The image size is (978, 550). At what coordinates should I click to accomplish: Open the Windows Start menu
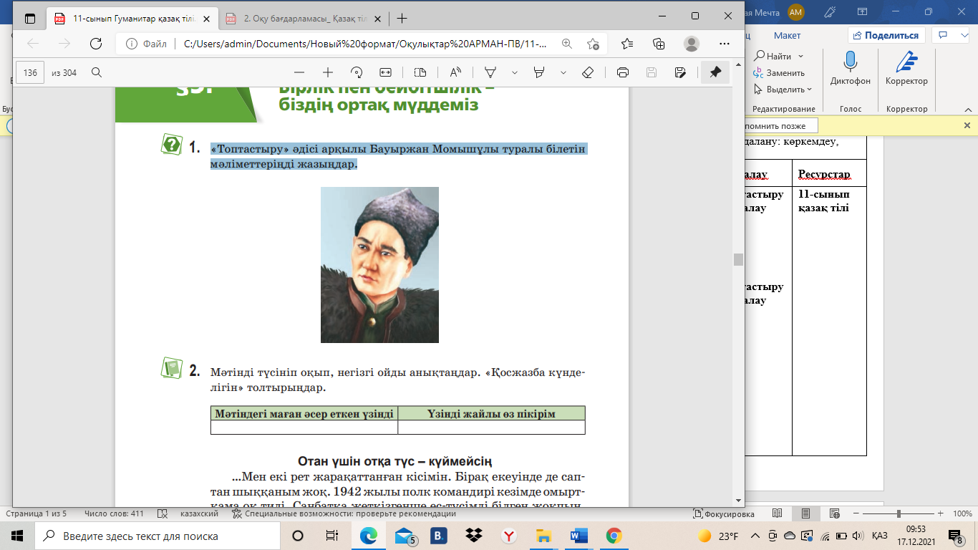[x=17, y=536]
